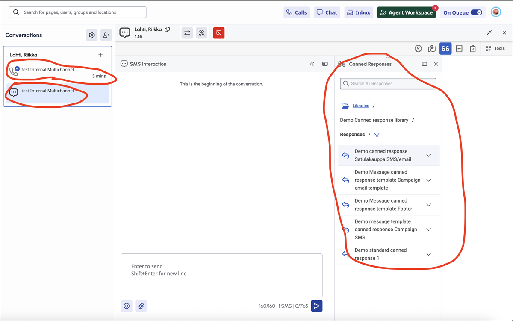Collapse SMS Interaction with double chevron
Image resolution: width=513 pixels, height=321 pixels.
click(x=312, y=64)
